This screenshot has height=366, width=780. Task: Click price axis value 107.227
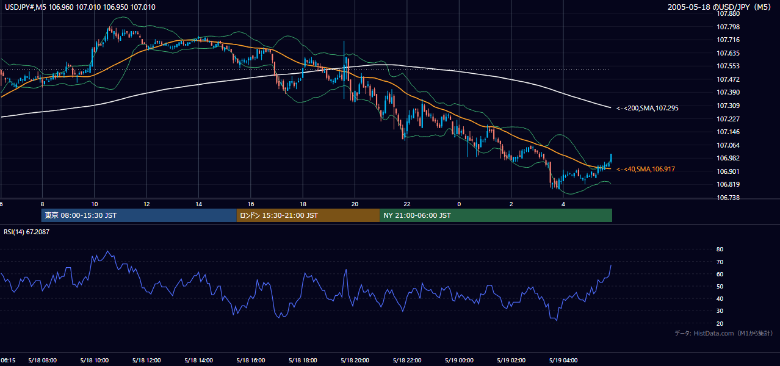click(x=729, y=119)
